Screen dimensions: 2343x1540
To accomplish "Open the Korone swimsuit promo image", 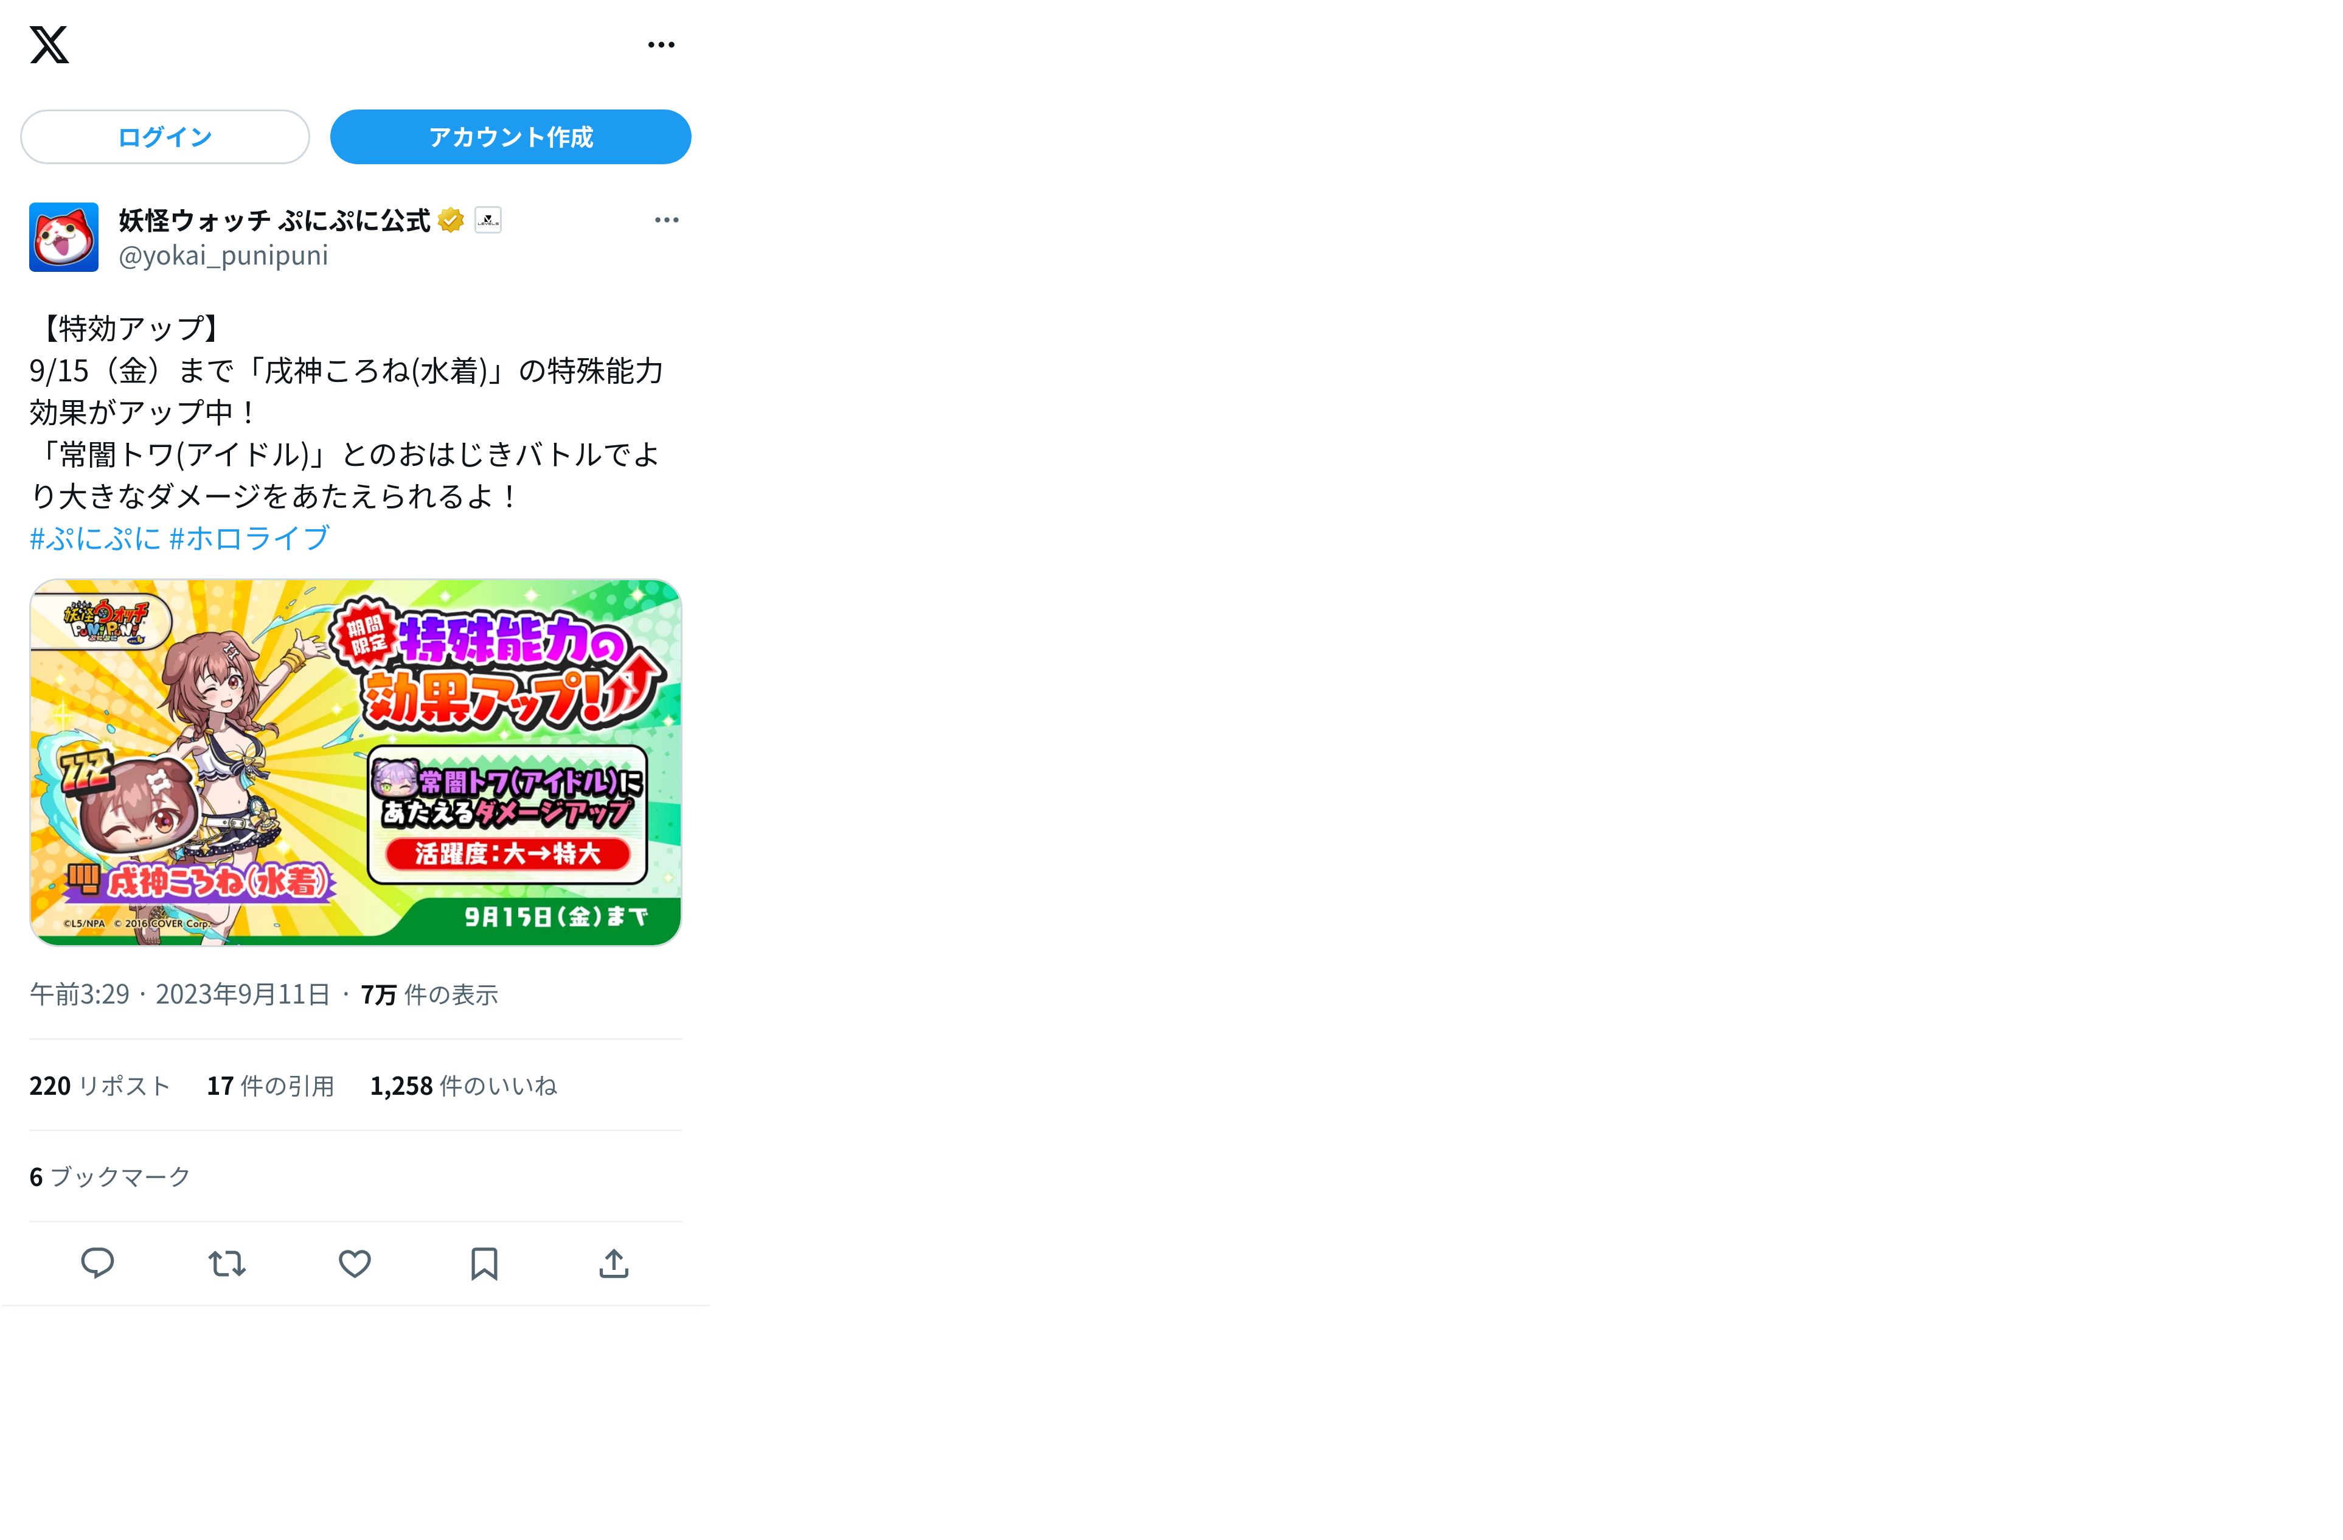I will [355, 762].
